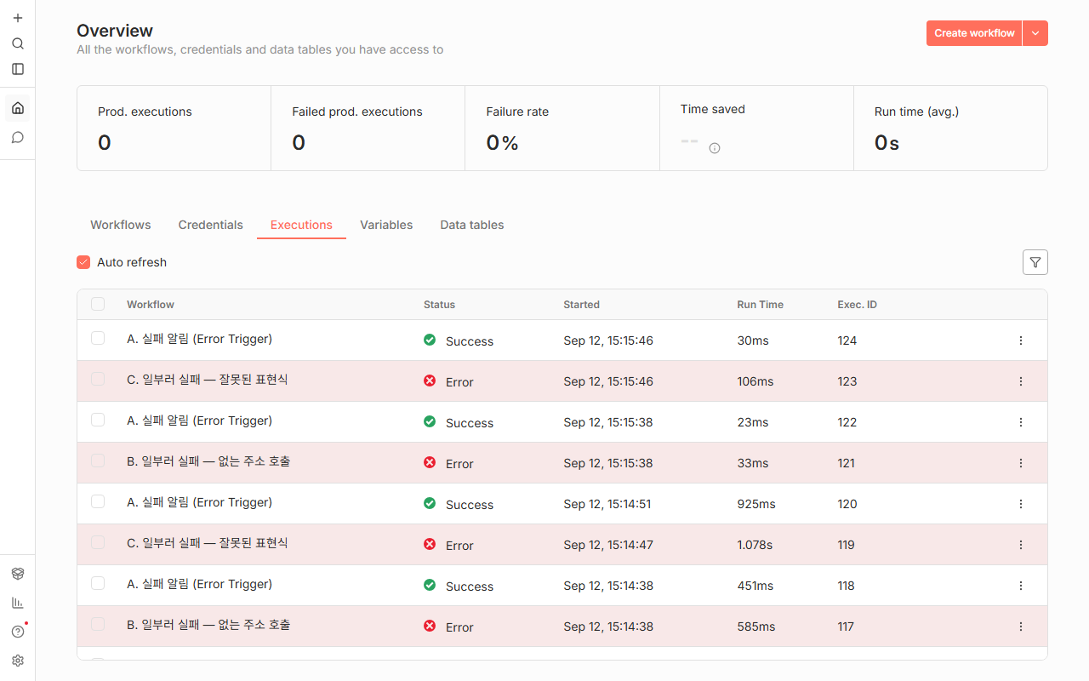Click the run time value 1.078s

coord(755,545)
